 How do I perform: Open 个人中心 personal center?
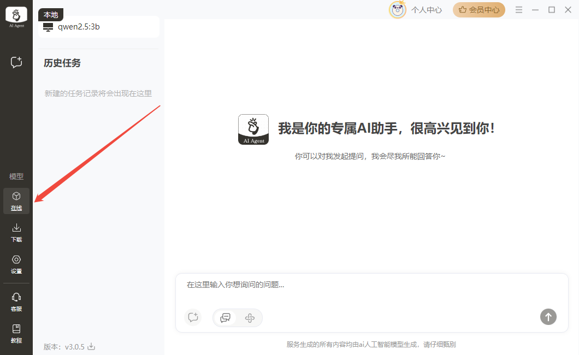(x=426, y=10)
